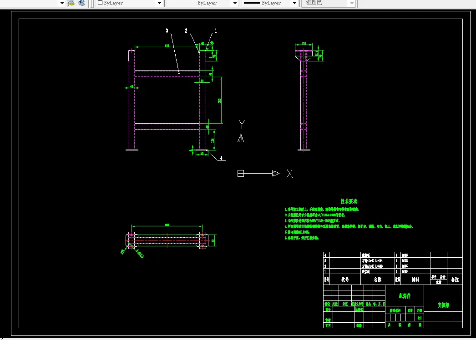This screenshot has height=340, width=476.
Task: Expand the color control ByLayer dropdown
Action: (x=159, y=3)
